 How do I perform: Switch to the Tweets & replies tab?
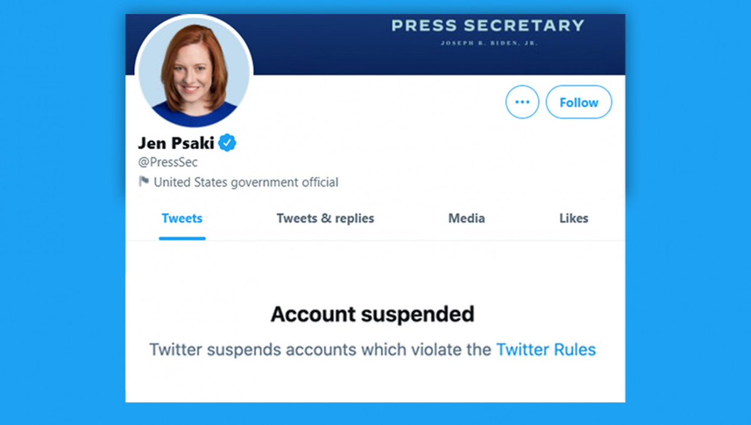pyautogui.click(x=325, y=218)
